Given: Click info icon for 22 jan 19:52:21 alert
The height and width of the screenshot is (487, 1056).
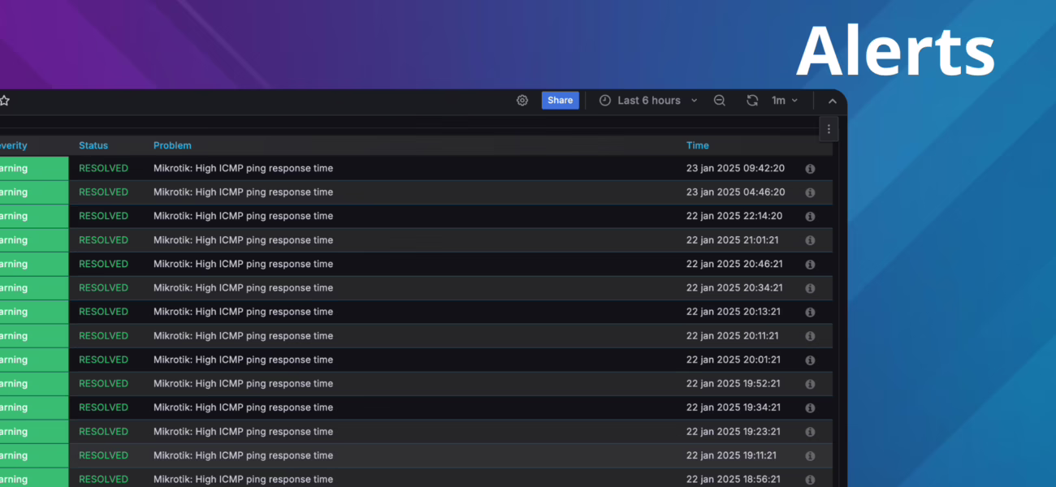Looking at the screenshot, I should click(810, 384).
